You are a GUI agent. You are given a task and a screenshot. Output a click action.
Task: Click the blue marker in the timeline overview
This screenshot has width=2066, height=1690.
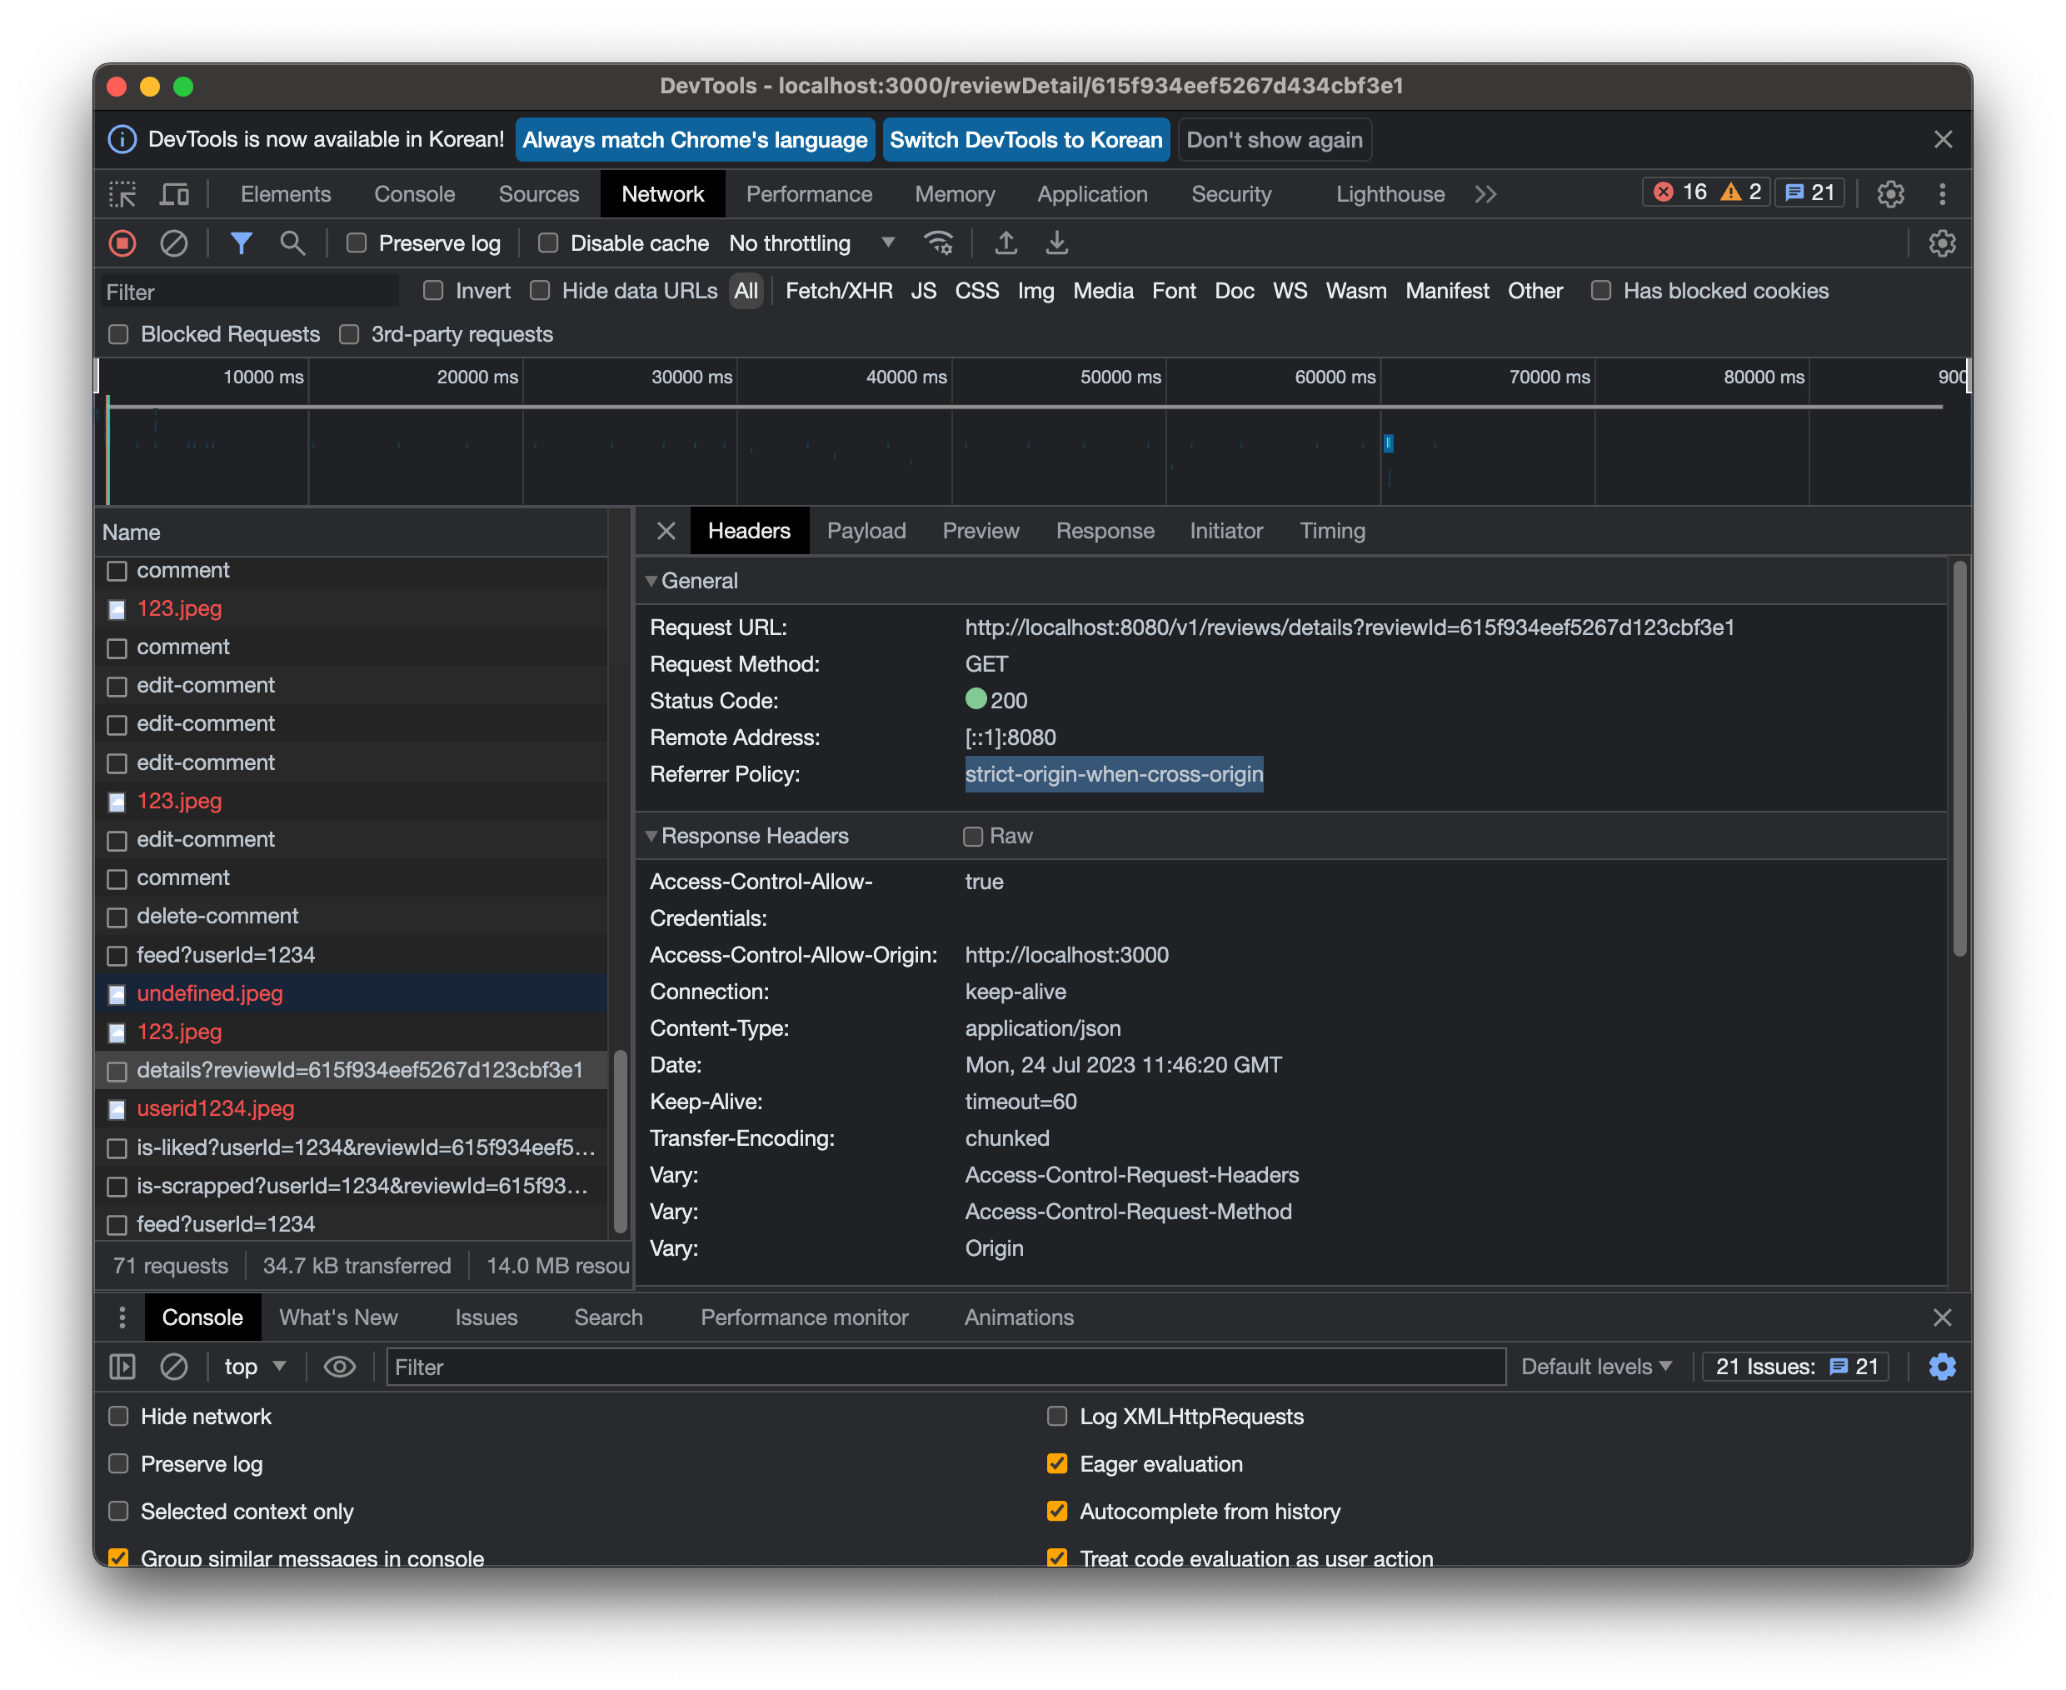(x=1389, y=444)
